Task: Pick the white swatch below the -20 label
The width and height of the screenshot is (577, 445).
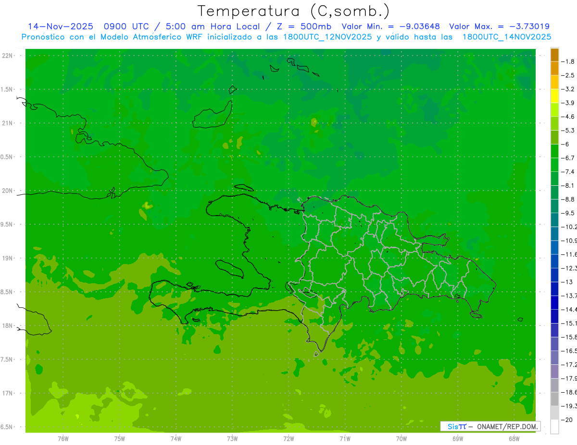Action: coord(554,426)
